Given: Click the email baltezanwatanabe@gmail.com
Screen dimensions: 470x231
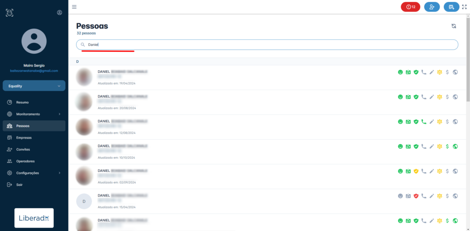Looking at the screenshot, I should (34, 71).
